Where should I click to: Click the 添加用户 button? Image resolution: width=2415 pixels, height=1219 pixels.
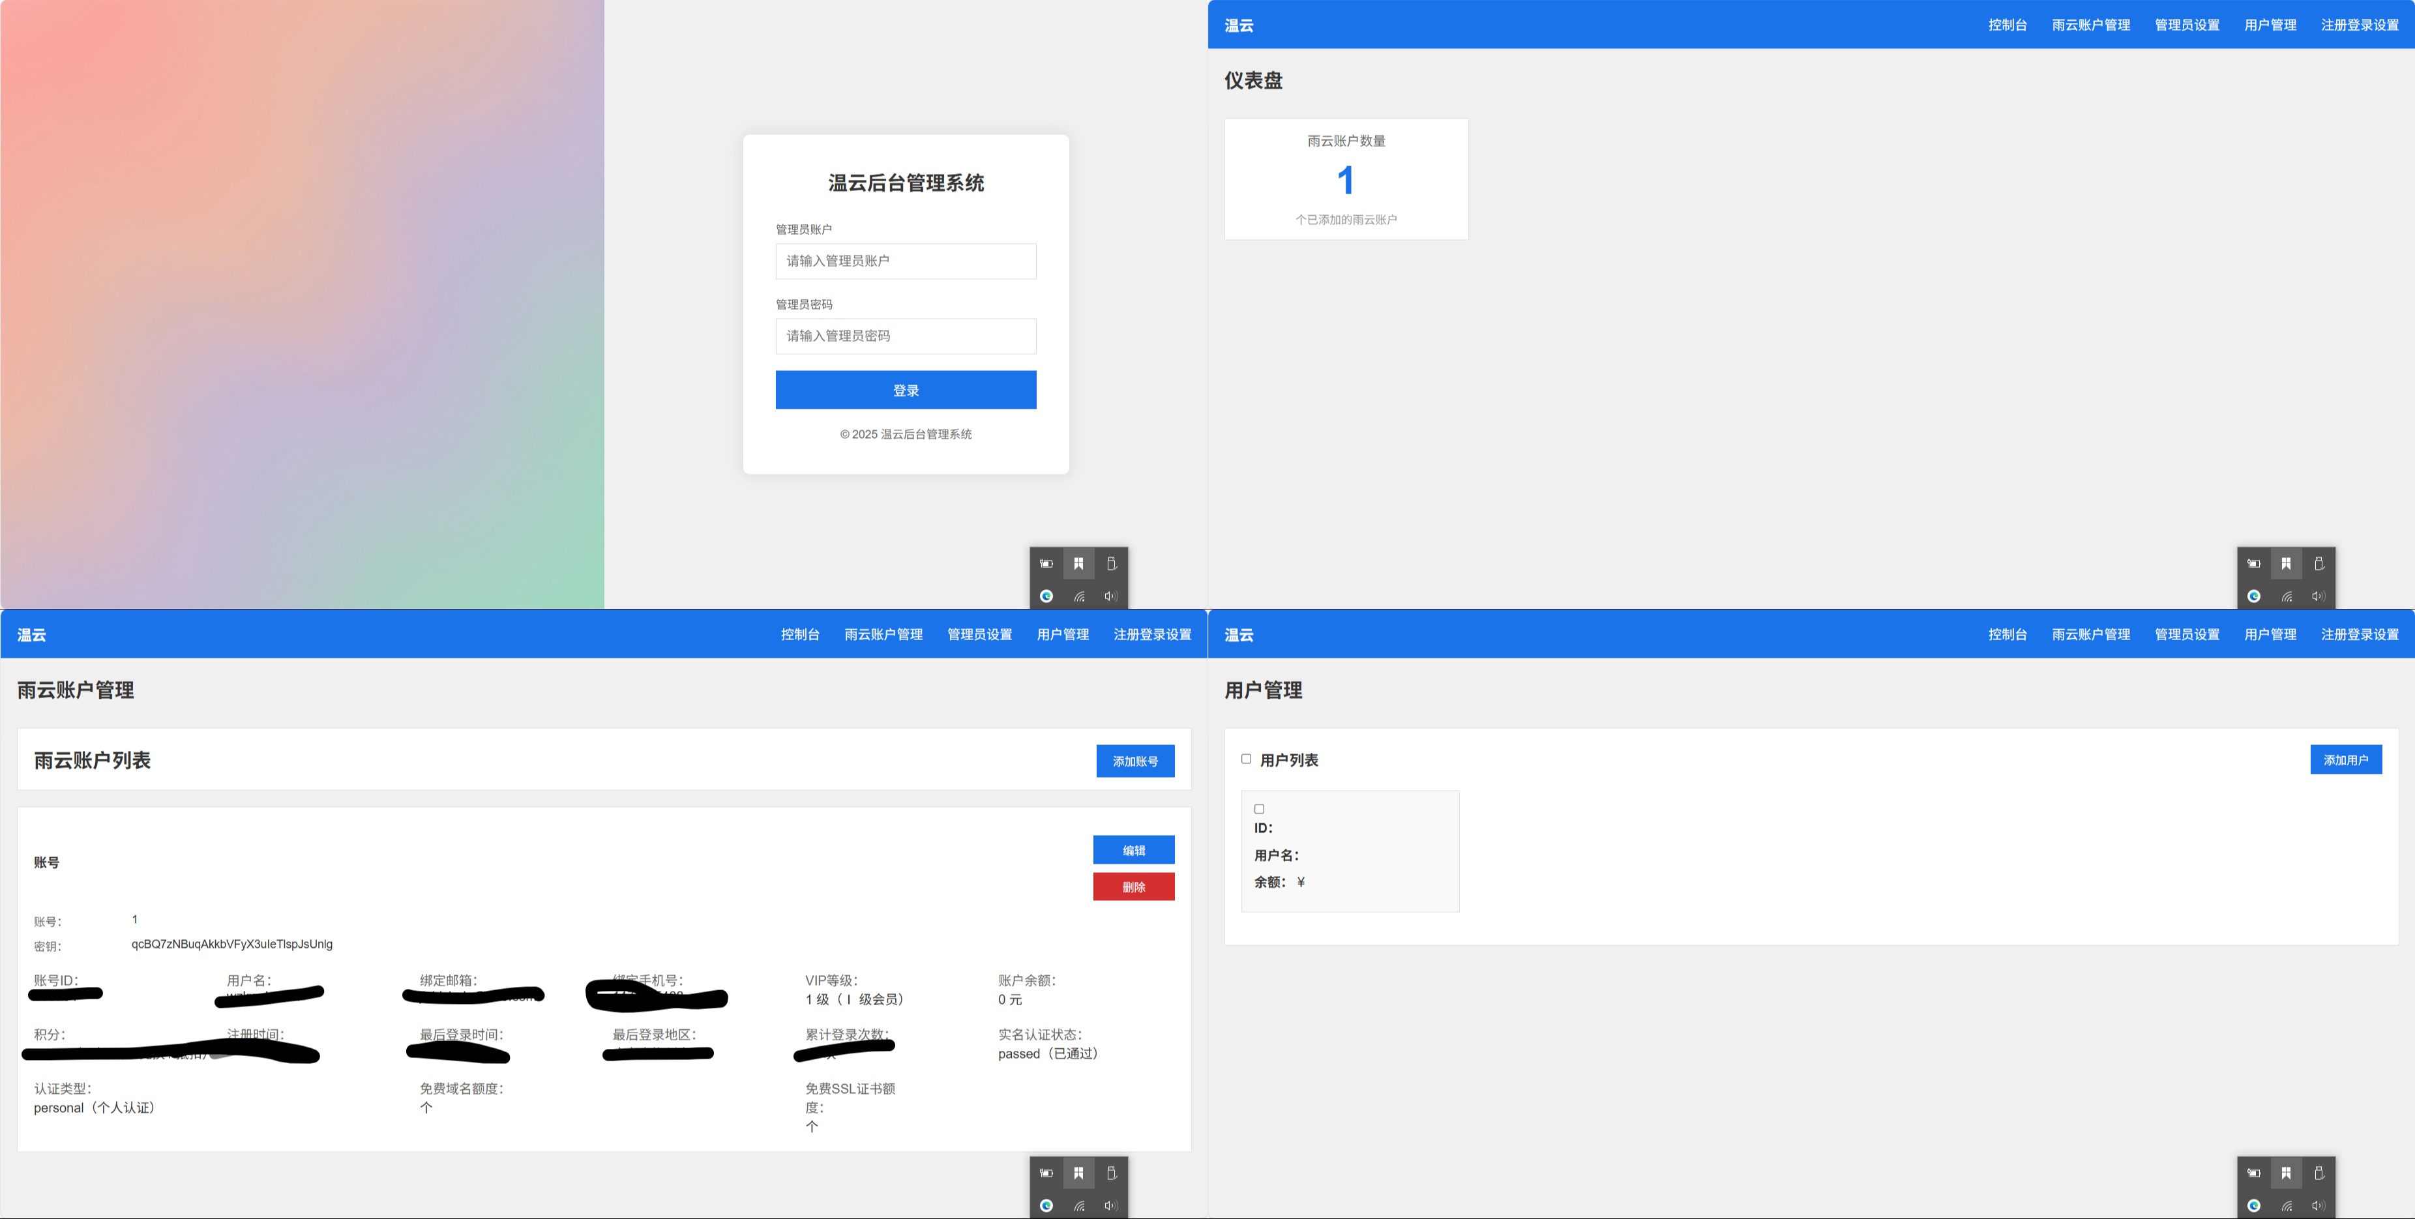tap(2346, 760)
